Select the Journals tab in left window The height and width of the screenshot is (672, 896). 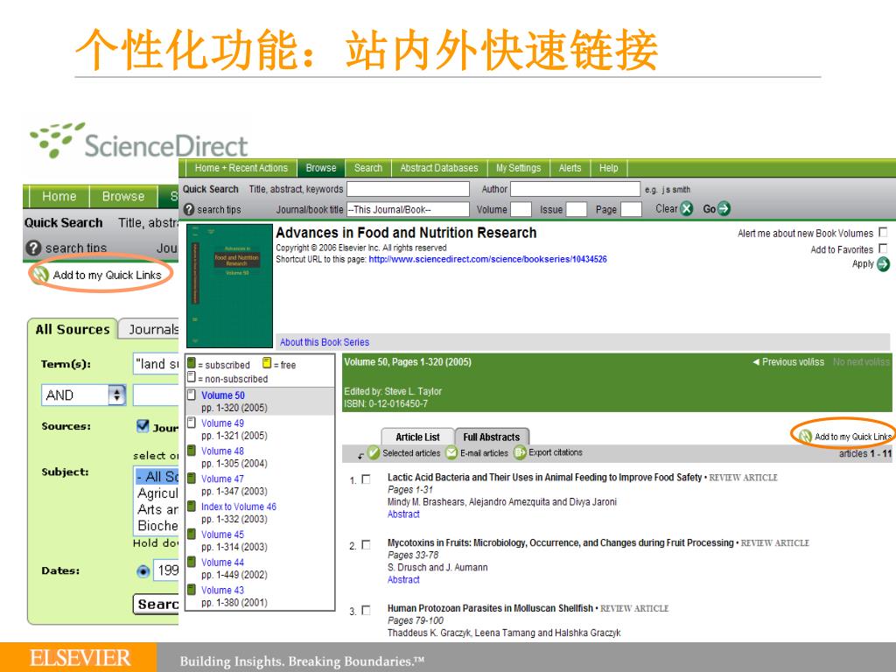(150, 330)
